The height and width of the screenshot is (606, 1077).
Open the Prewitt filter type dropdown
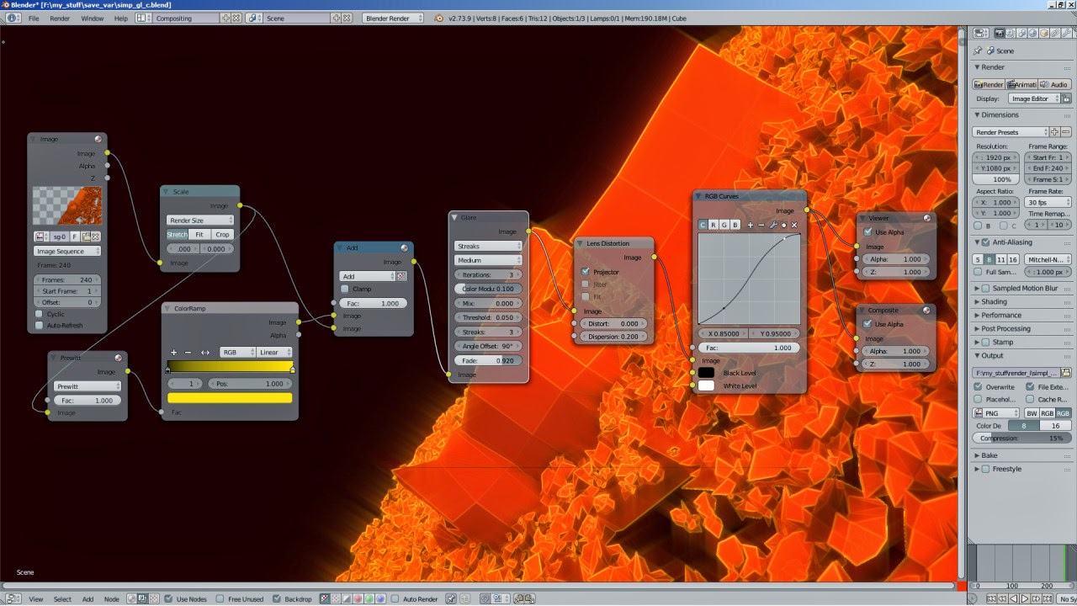87,386
